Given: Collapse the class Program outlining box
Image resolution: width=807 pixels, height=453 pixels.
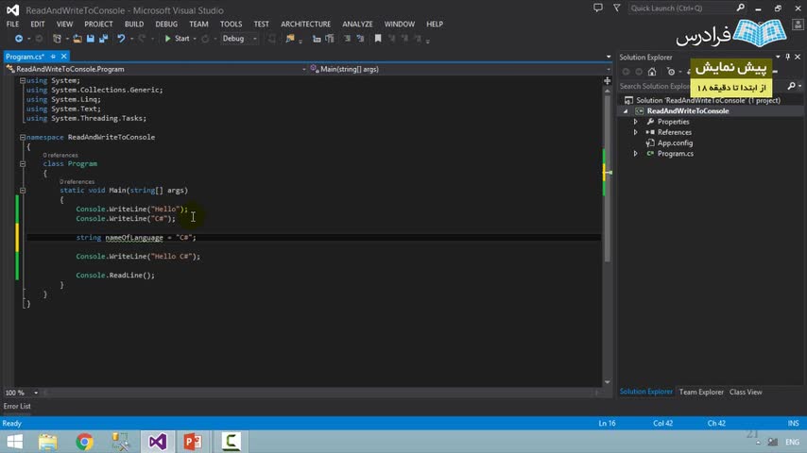Looking at the screenshot, I should [23, 164].
